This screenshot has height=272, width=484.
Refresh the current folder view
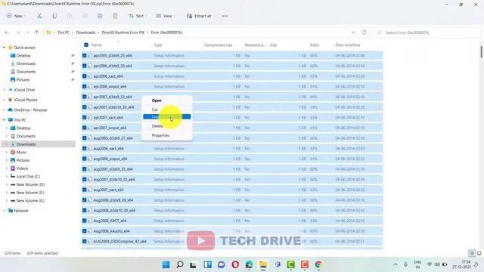(x=365, y=32)
